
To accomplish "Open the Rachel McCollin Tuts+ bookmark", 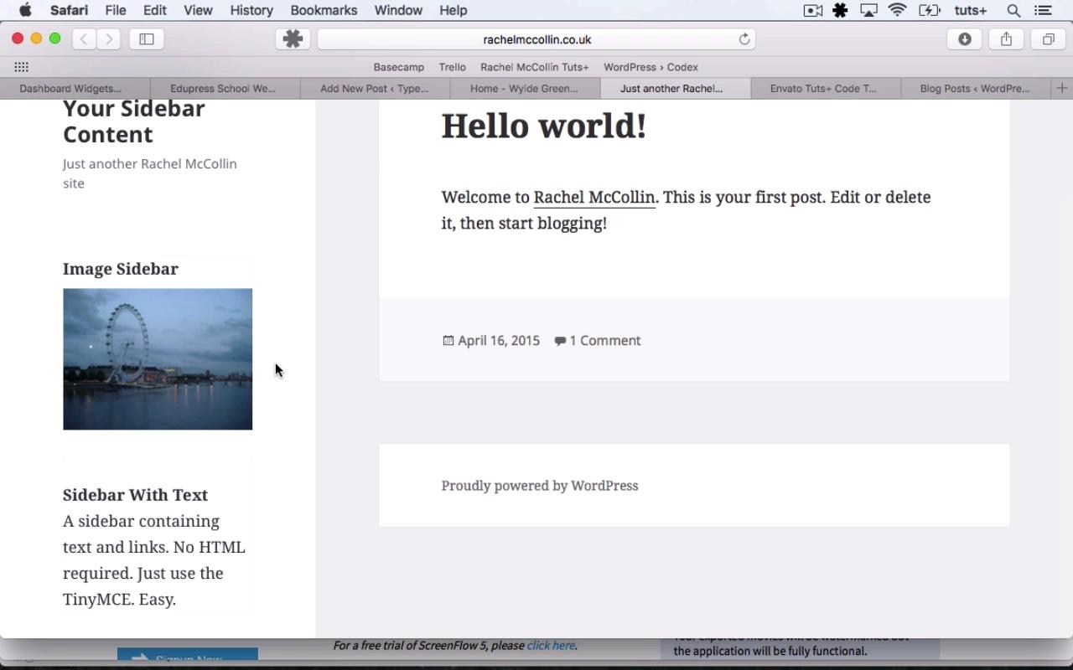I will [535, 67].
